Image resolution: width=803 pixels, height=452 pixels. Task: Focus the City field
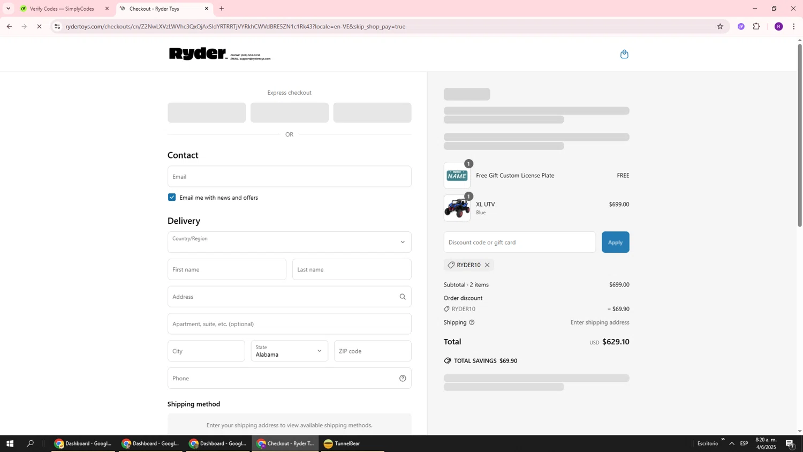(206, 351)
